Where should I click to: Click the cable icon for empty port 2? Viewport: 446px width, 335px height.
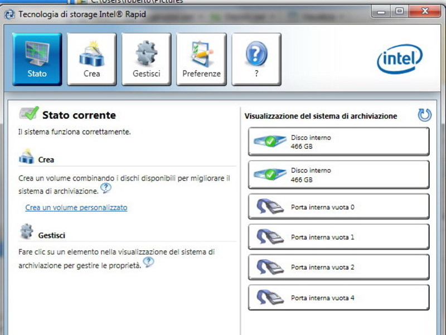(x=270, y=267)
